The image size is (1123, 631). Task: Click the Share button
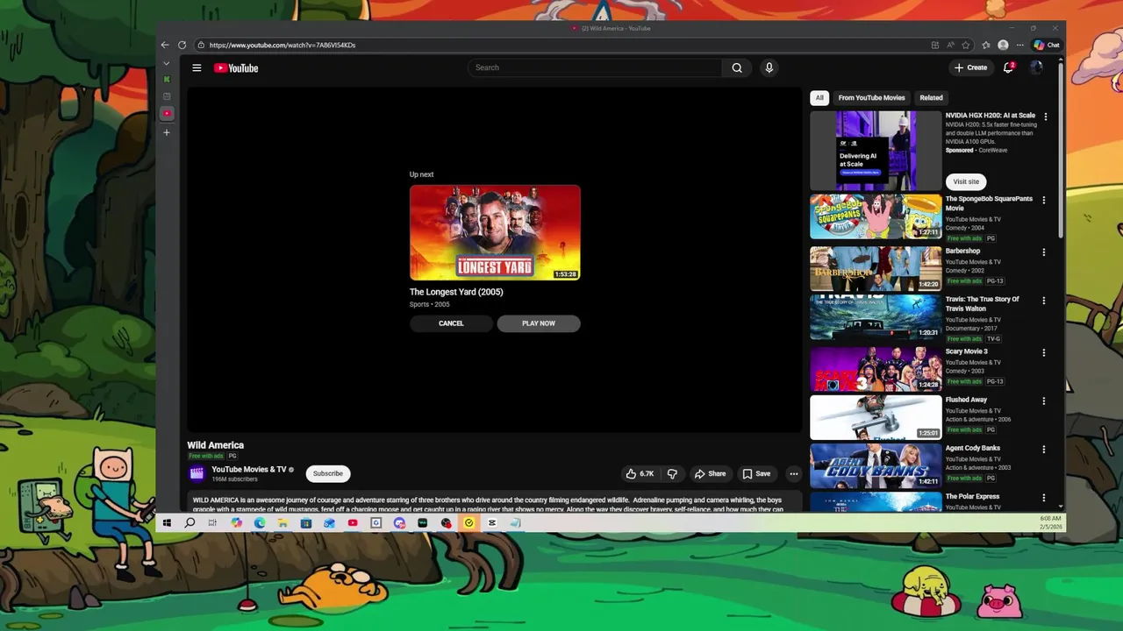coord(711,473)
